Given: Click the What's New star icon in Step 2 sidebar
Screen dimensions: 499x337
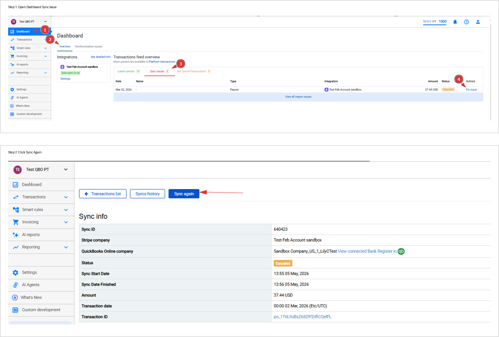Looking at the screenshot, I should point(15,297).
